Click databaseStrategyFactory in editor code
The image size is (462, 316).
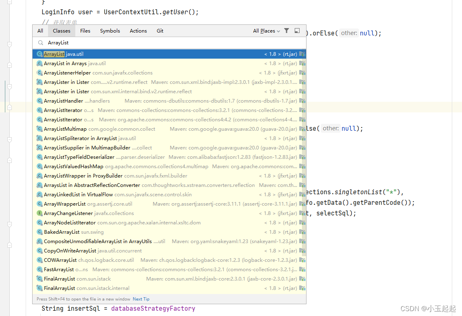(x=153, y=309)
